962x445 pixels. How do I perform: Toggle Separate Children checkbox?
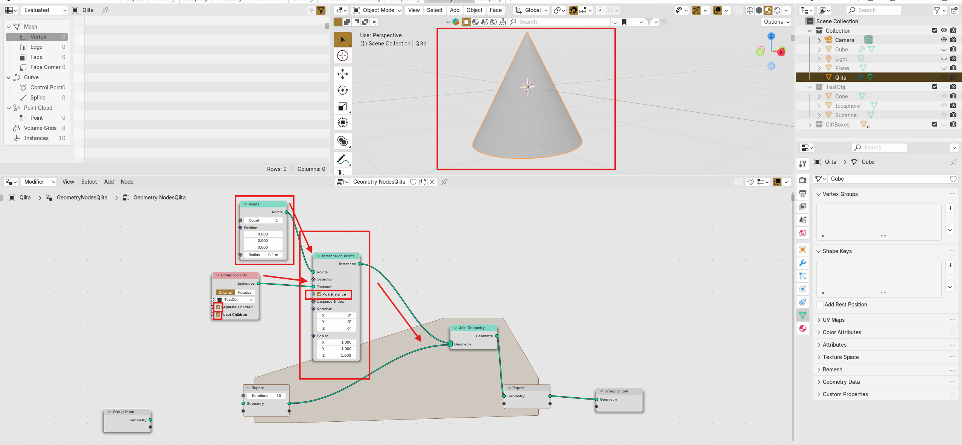[218, 307]
